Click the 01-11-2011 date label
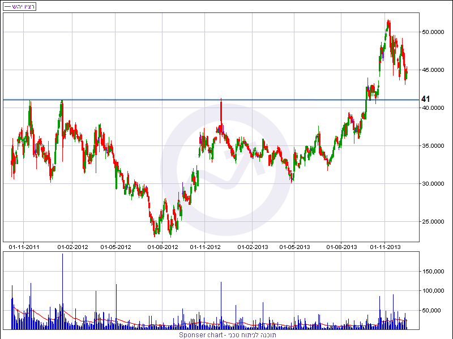This screenshot has width=453, height=339. tap(24, 247)
